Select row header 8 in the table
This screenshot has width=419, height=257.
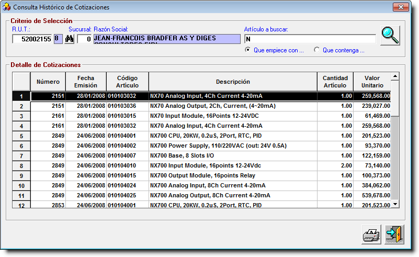[x=21, y=166]
